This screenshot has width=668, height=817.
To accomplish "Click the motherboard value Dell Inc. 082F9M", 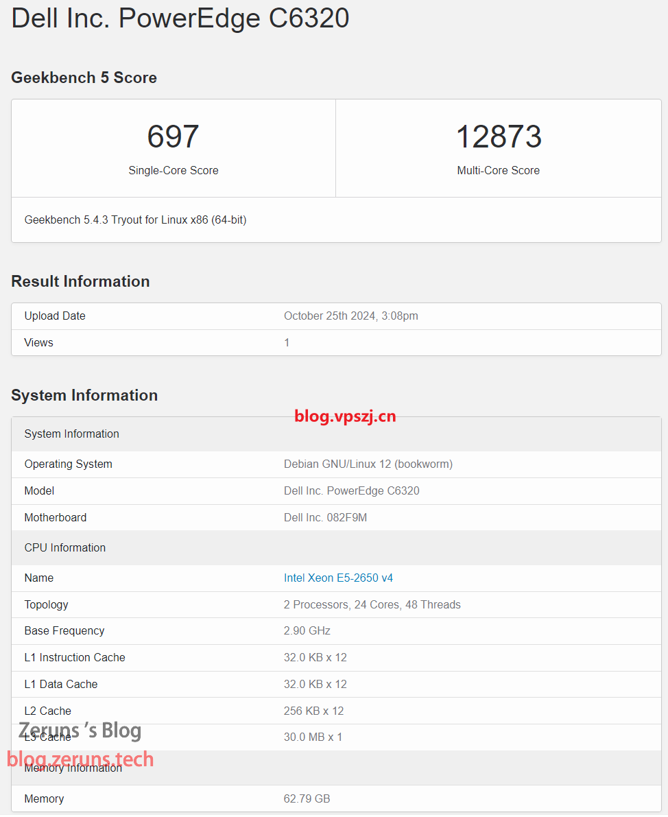I will click(325, 517).
